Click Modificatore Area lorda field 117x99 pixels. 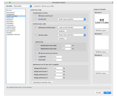(66, 49)
